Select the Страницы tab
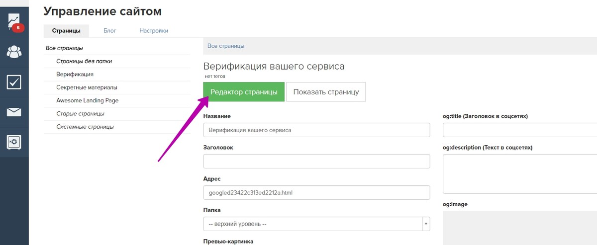597x245 pixels. pos(66,31)
